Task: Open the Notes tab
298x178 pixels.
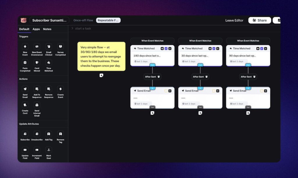Action: point(47,29)
